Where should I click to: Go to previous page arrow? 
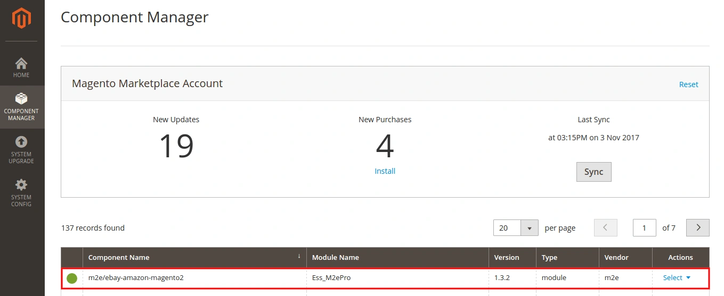[x=605, y=228]
